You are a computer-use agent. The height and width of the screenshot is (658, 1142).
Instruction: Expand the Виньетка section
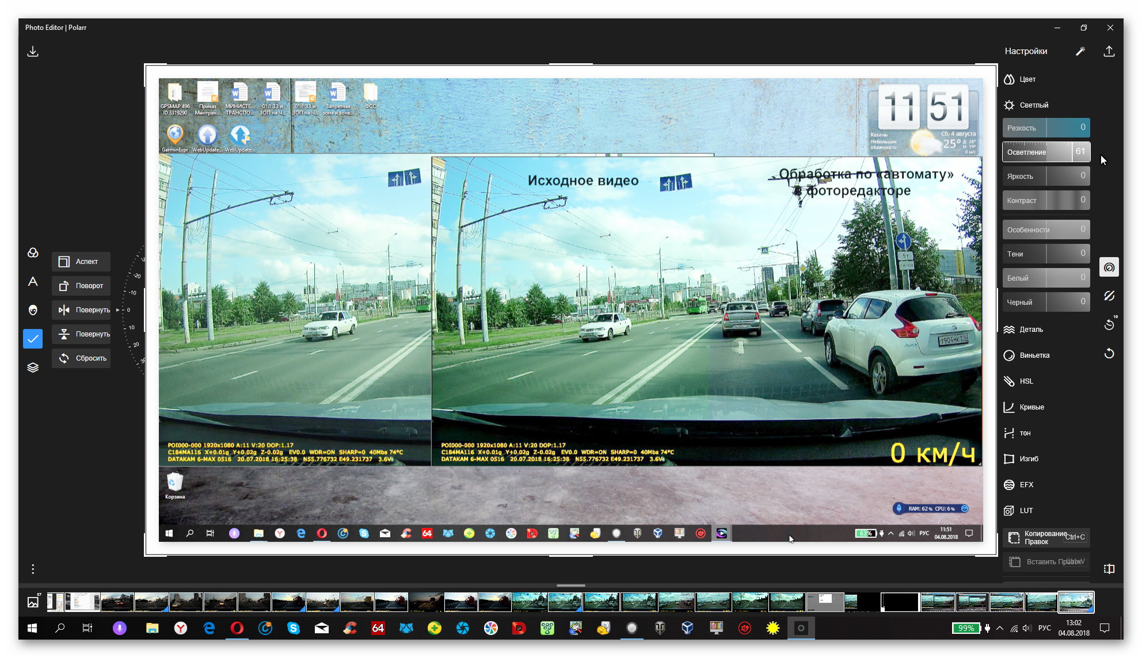click(x=1034, y=355)
